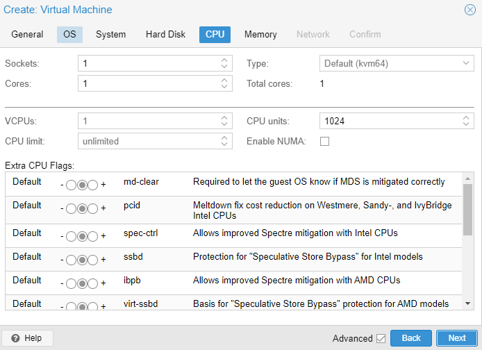Set spec-ctrl flag to default
The width and height of the screenshot is (482, 350).
pos(82,236)
